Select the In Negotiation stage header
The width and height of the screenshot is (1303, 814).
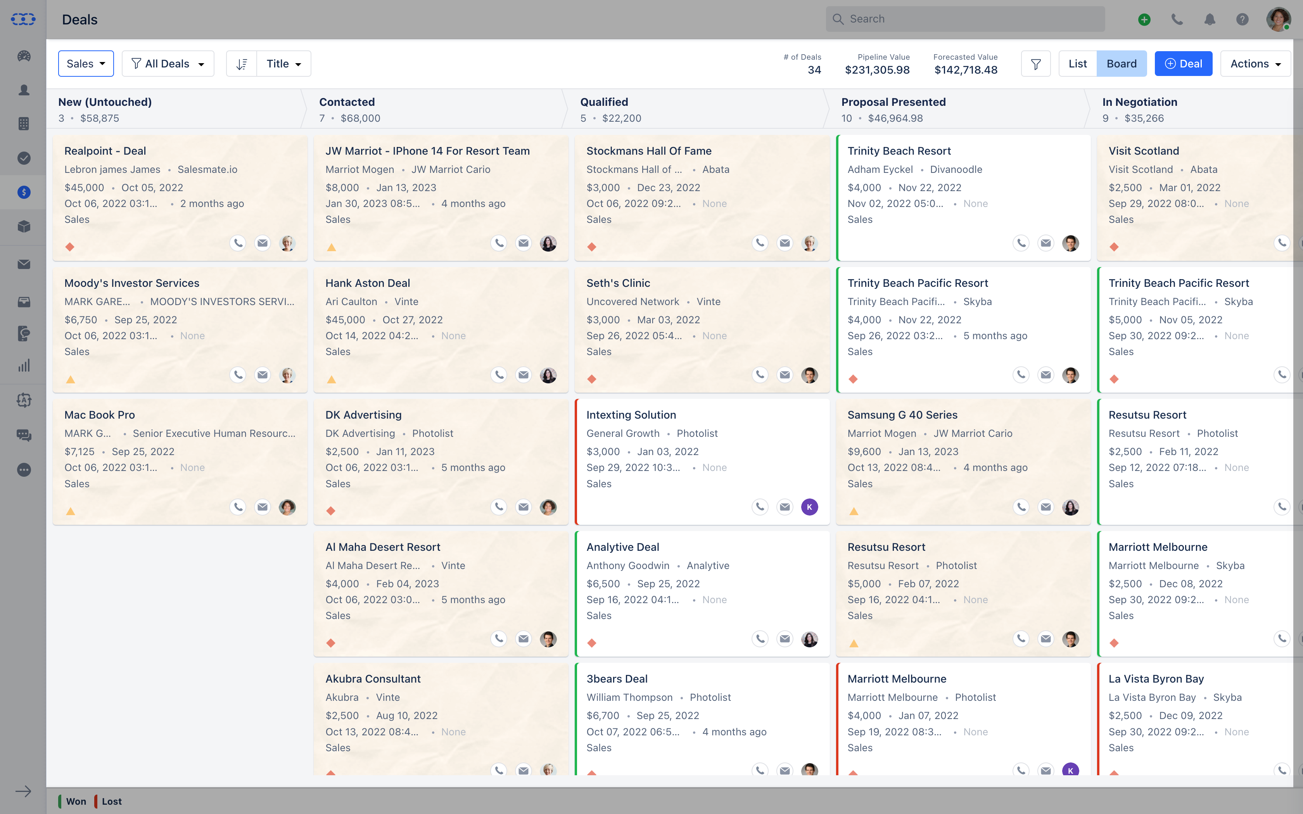pyautogui.click(x=1194, y=109)
